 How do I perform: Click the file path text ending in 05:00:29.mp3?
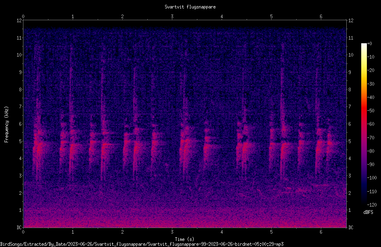(x=142, y=244)
